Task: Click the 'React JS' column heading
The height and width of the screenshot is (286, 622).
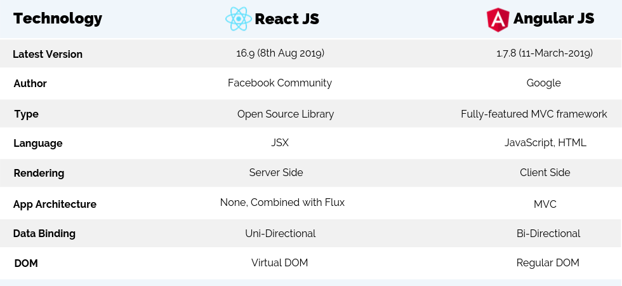Action: pyautogui.click(x=287, y=18)
